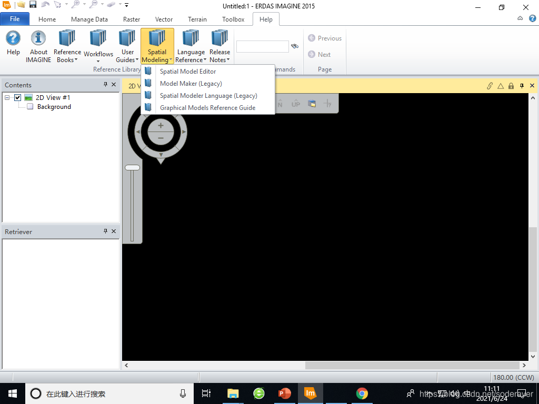Click the Windows search box
This screenshot has height=404, width=539.
[x=109, y=393]
